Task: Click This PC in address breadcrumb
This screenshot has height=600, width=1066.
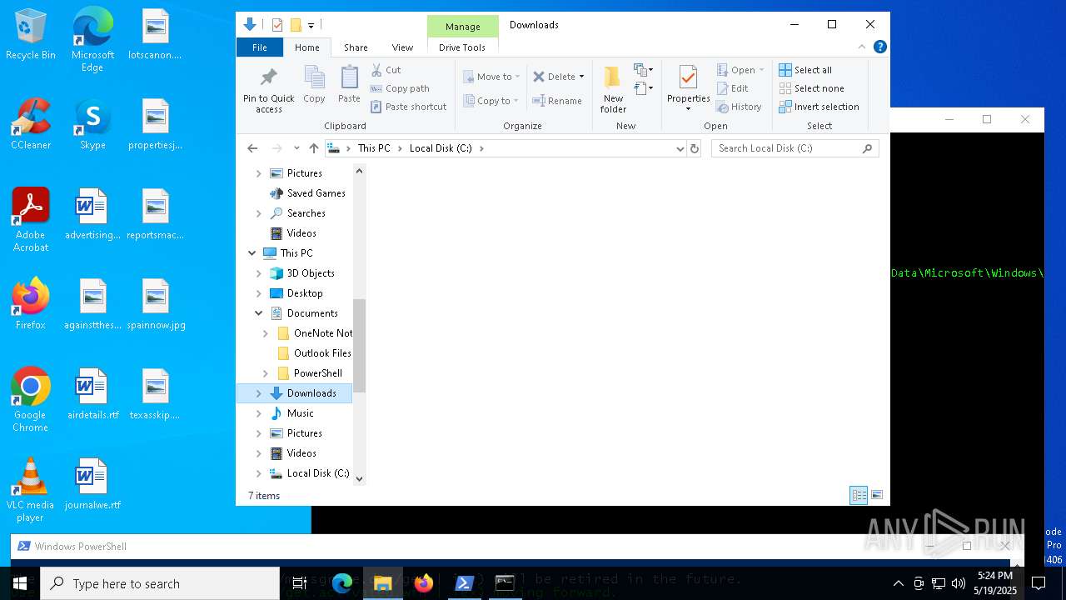Action: tap(374, 148)
